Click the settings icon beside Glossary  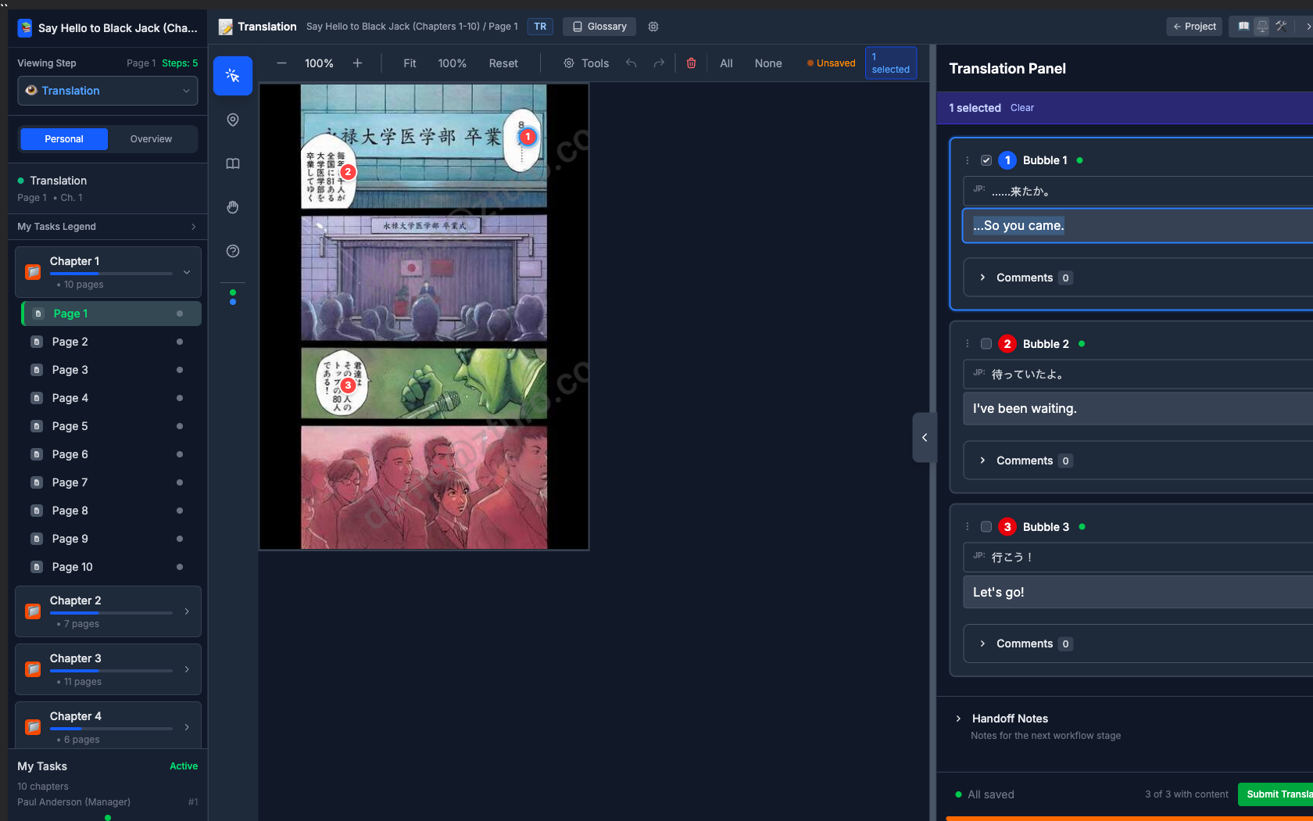653,27
